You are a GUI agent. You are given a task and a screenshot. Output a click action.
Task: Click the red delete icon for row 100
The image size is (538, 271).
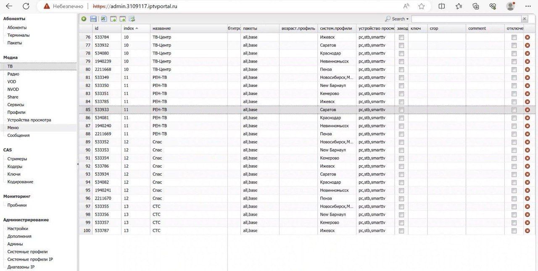(x=527, y=231)
